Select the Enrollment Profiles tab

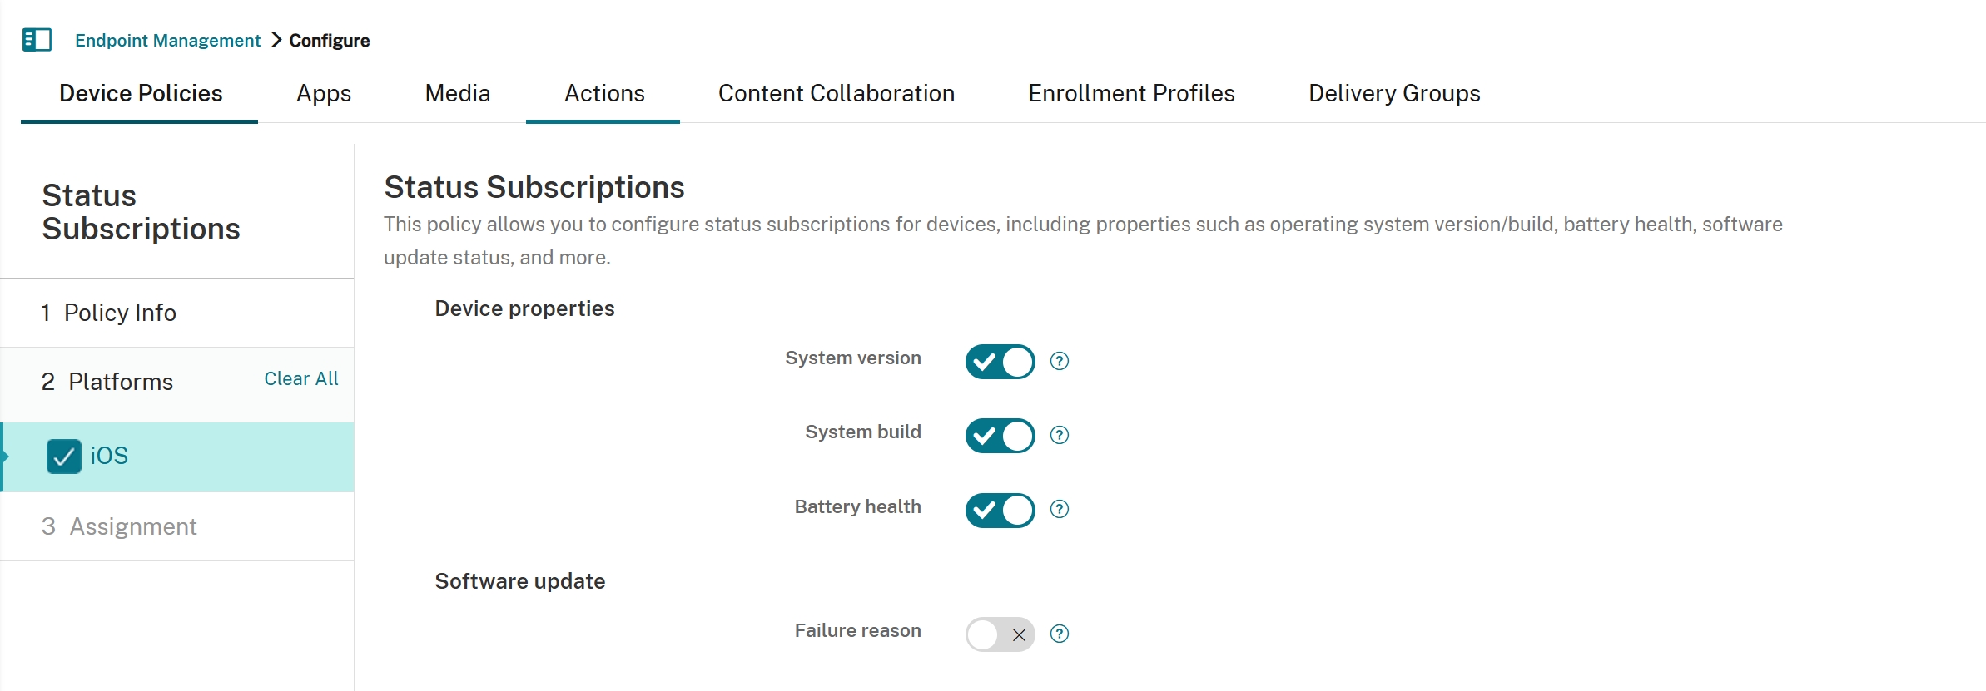1131,93
